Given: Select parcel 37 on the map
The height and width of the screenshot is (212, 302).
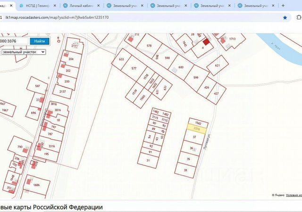Looking at the screenshot, I should coord(194,137).
